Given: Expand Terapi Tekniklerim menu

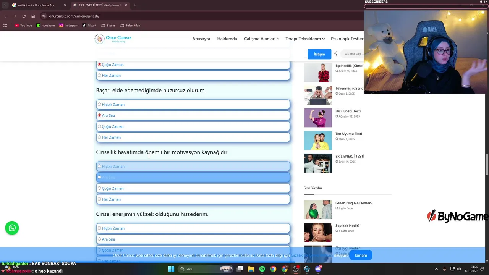Looking at the screenshot, I should pos(305,39).
